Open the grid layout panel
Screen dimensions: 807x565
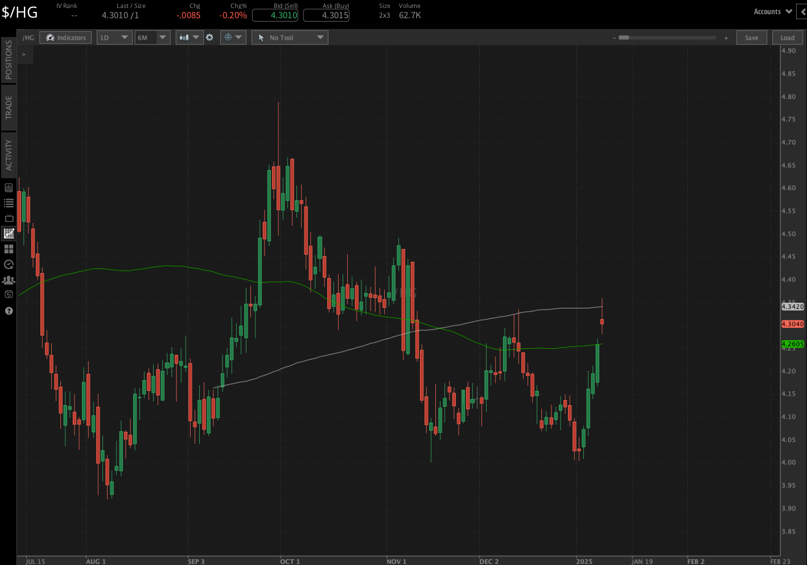tap(9, 249)
